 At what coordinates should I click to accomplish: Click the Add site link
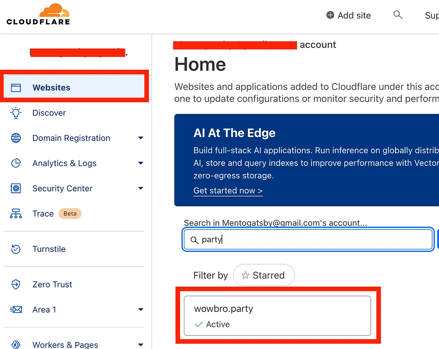(348, 15)
